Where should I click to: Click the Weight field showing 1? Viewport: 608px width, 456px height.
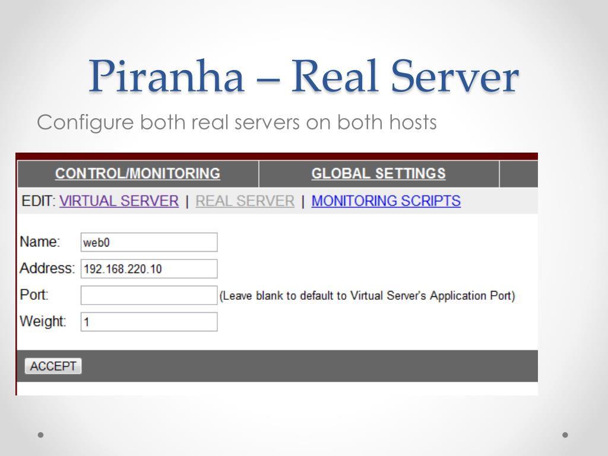coord(149,322)
